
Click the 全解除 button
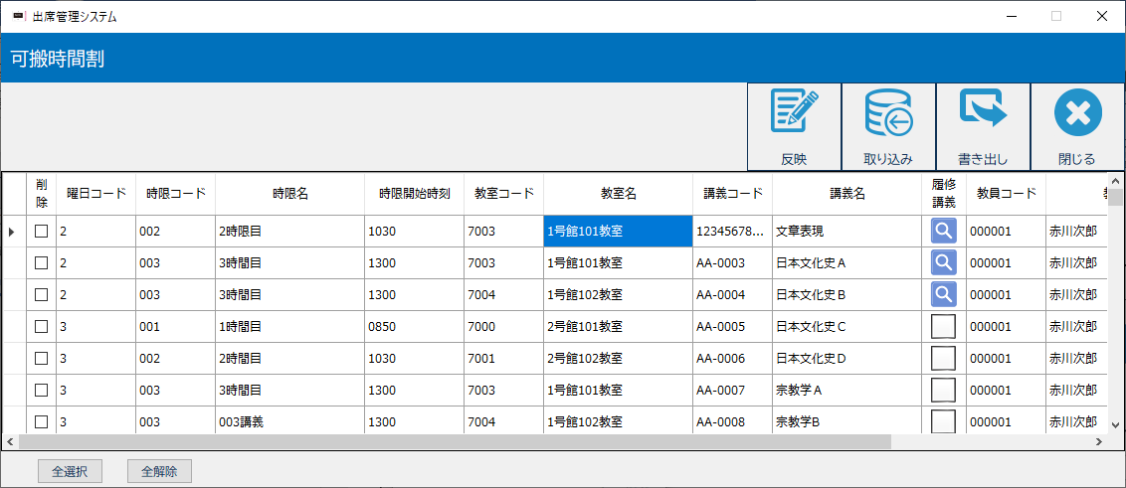coord(159,471)
